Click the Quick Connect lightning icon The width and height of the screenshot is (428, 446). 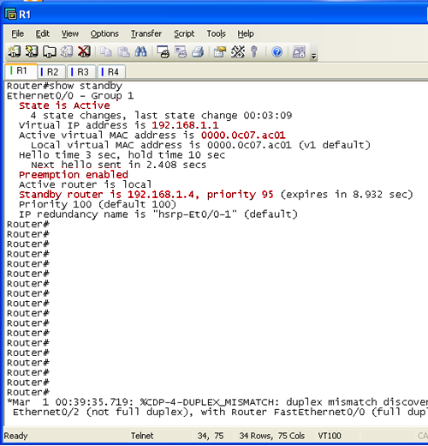[x=32, y=51]
